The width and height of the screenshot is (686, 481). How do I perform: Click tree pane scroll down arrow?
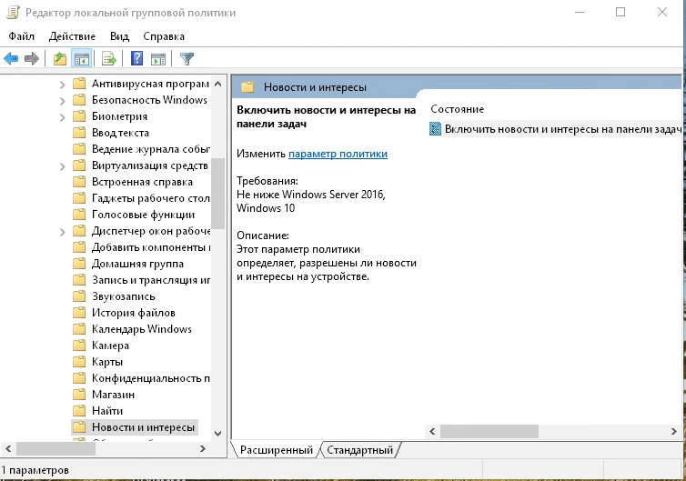click(x=217, y=434)
